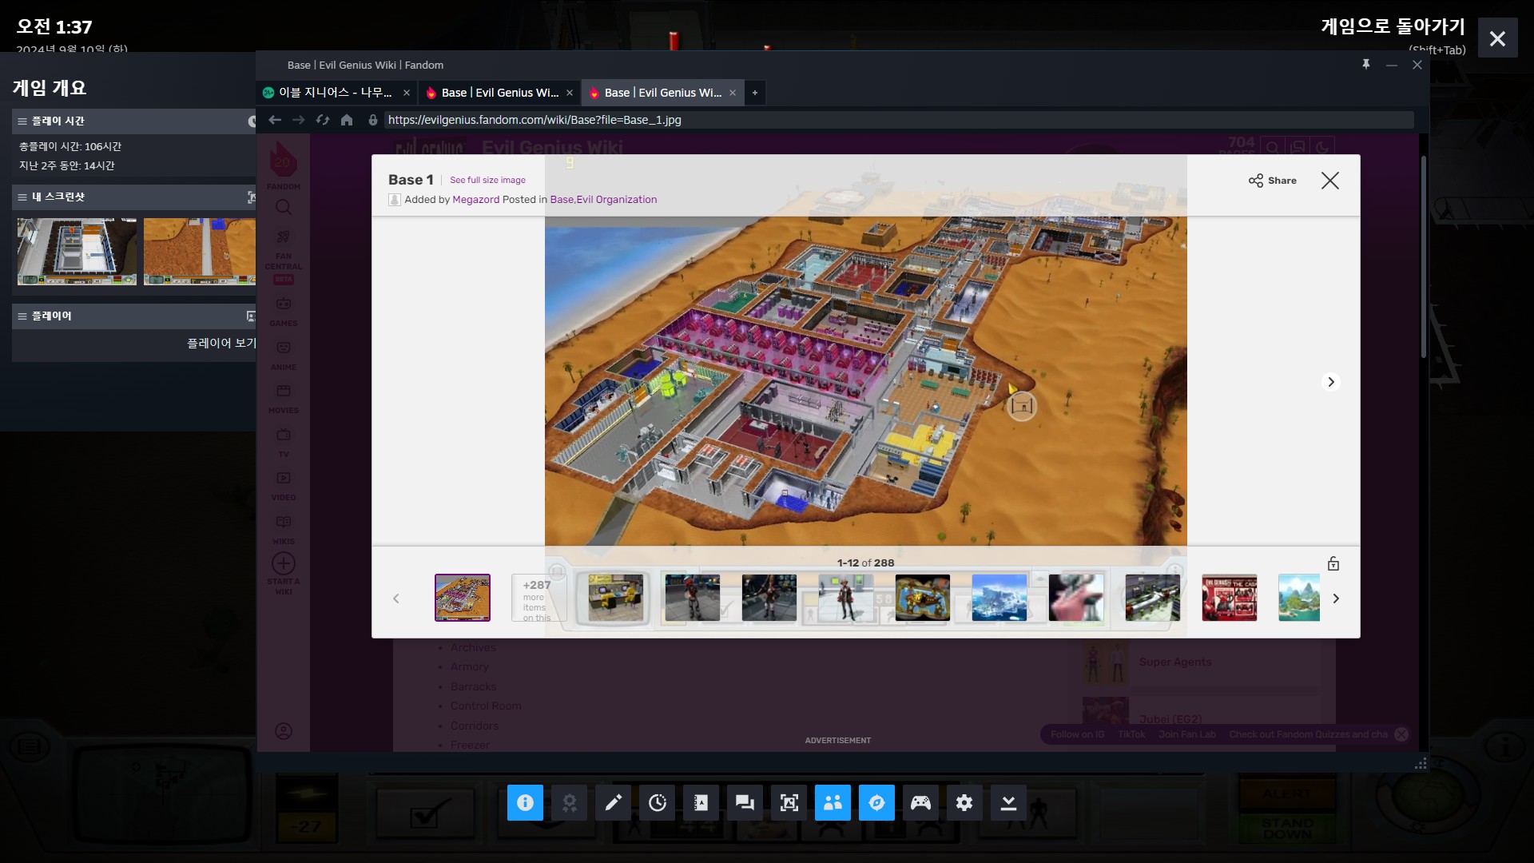Image resolution: width=1534 pixels, height=863 pixels.
Task: Open a new browser tab
Action: coord(754,93)
